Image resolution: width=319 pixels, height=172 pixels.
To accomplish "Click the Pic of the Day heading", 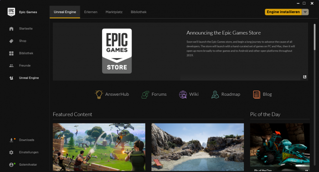I will click(x=265, y=114).
